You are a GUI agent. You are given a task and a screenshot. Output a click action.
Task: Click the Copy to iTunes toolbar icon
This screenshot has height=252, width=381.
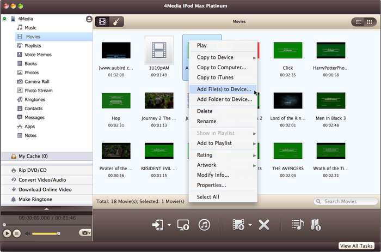(204, 224)
